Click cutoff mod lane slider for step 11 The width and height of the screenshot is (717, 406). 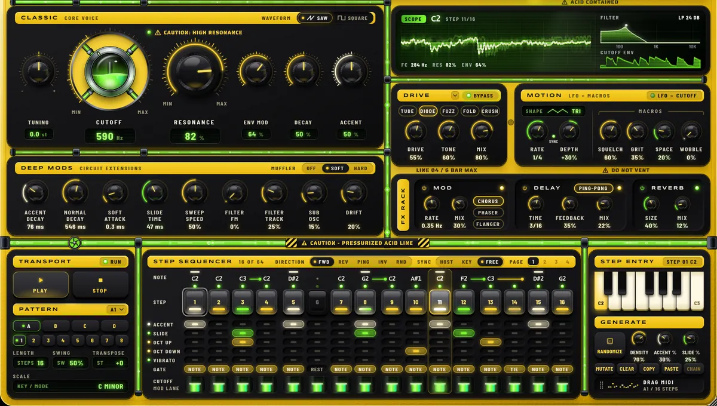(x=440, y=385)
